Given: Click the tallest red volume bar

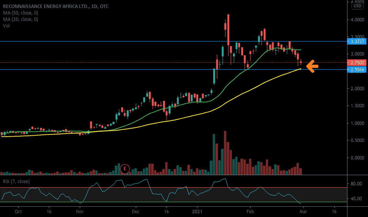Looking at the screenshot, I should (225, 153).
